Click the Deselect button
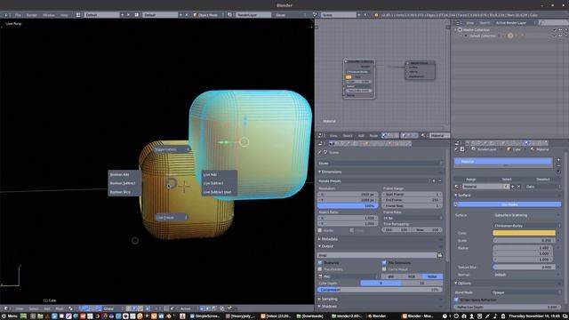569x320 pixels. click(x=543, y=180)
